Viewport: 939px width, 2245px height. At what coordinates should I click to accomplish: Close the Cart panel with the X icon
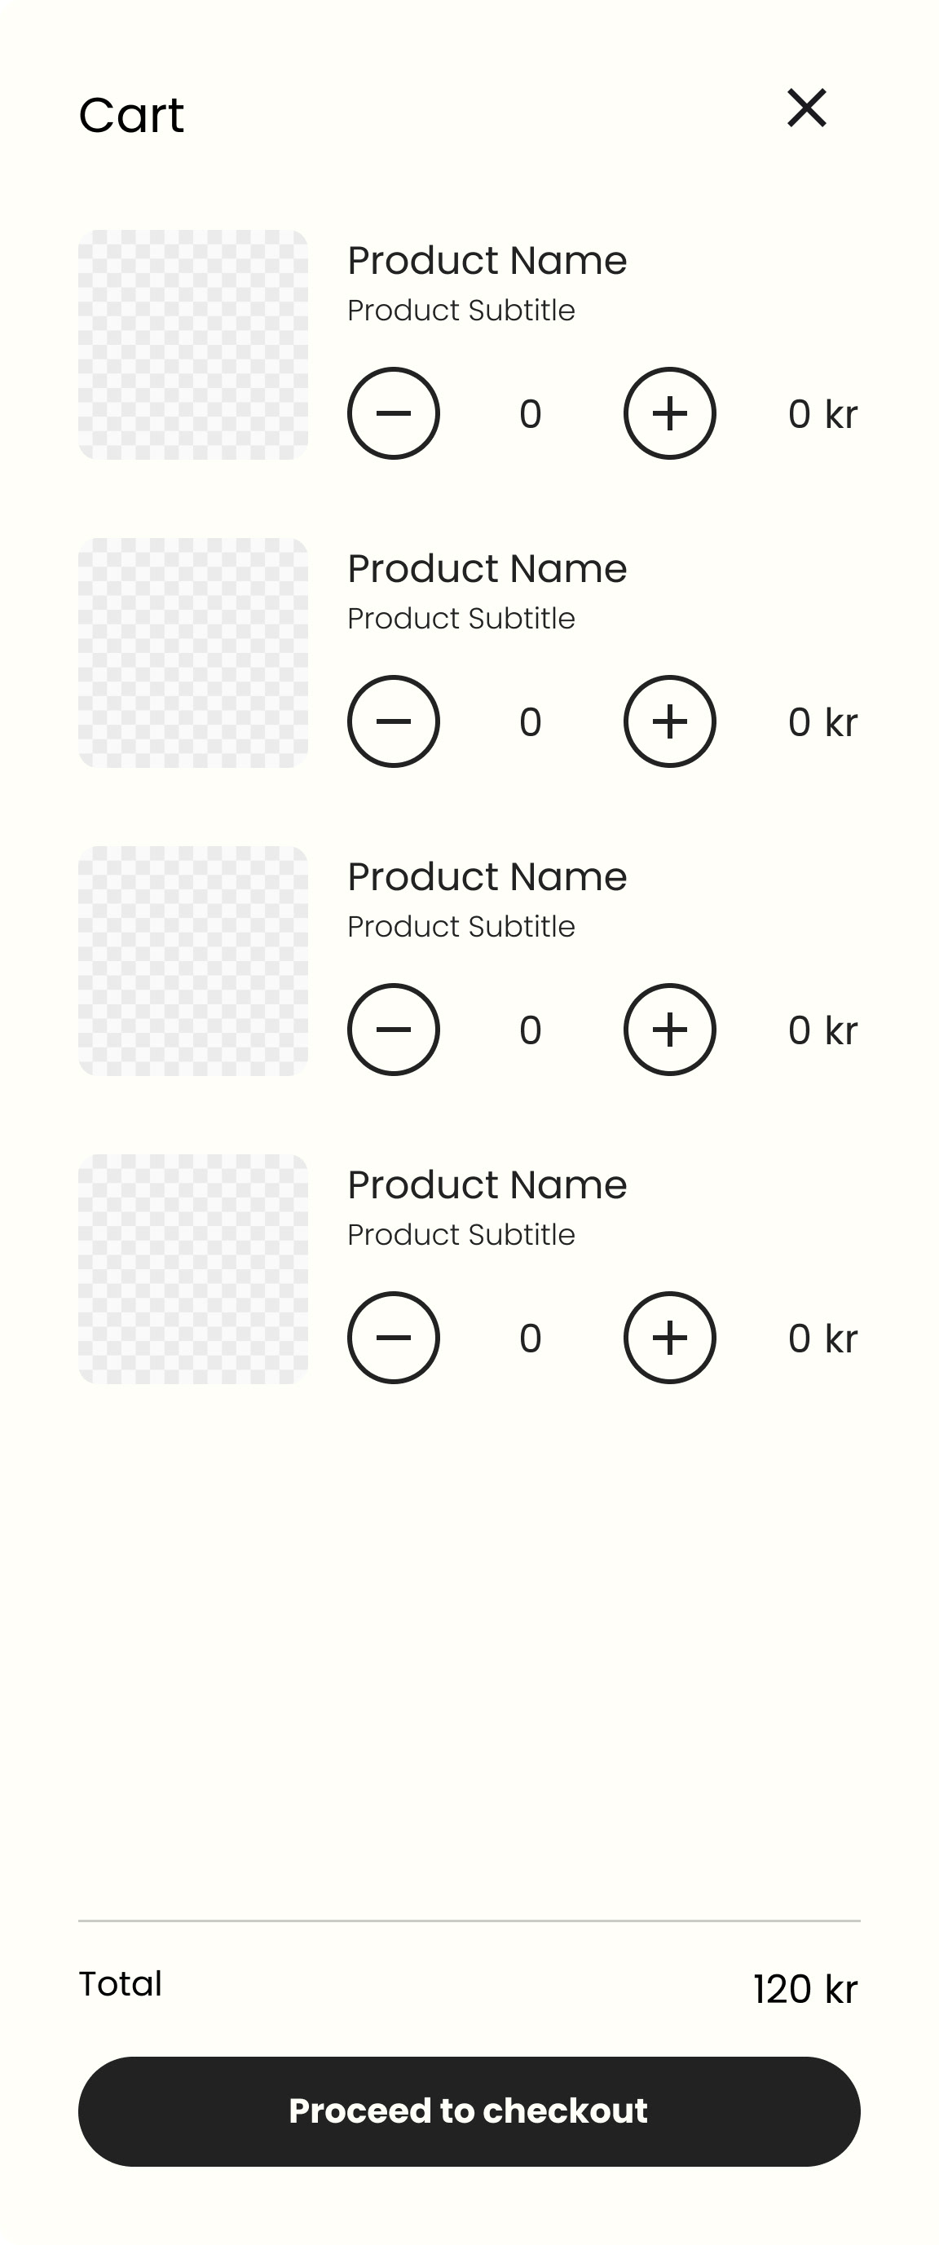(807, 108)
